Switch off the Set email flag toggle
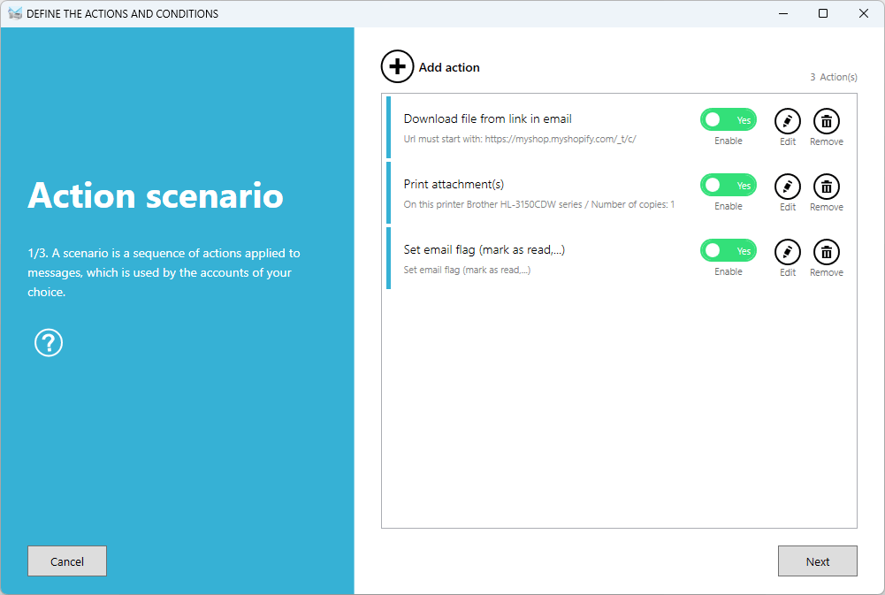Screen dimensions: 885x595 tap(729, 251)
